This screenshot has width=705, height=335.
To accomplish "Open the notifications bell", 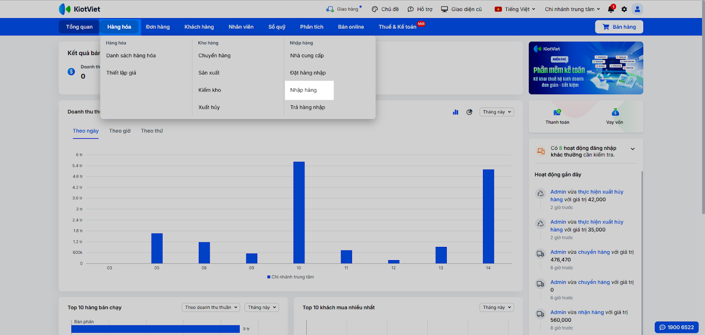I will pos(611,9).
